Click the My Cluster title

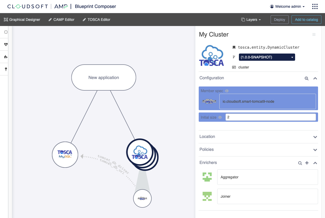click(x=214, y=34)
